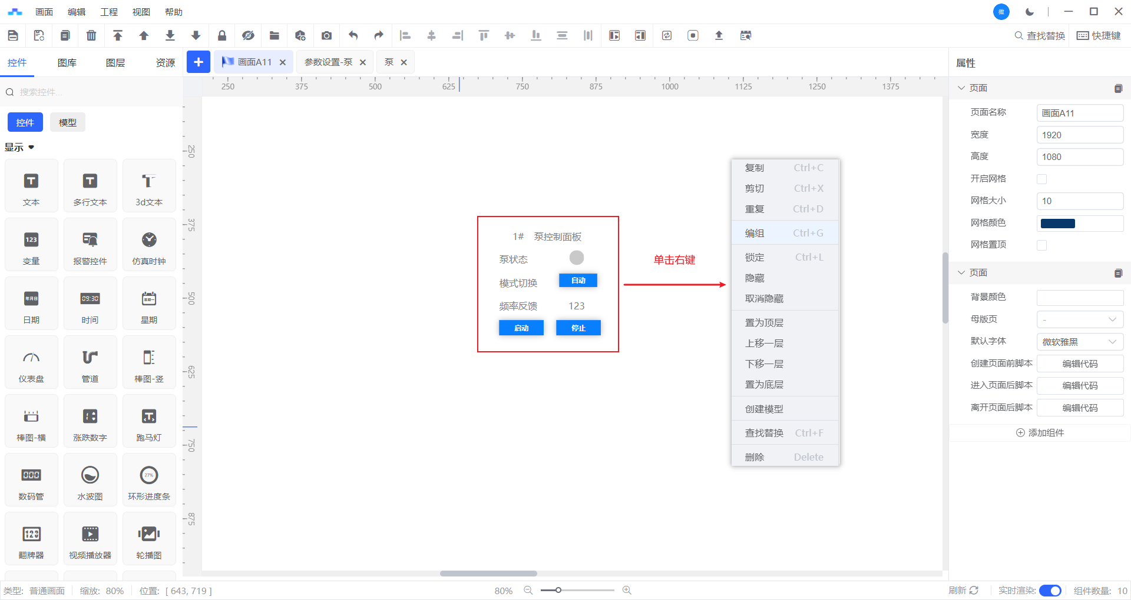The image size is (1131, 600).
Task: Click the lock icon in toolbar
Action: click(222, 35)
